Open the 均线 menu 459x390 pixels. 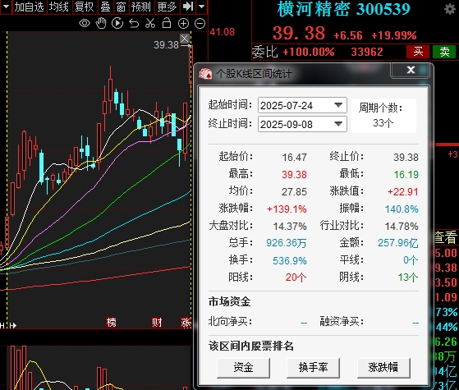[x=59, y=7]
